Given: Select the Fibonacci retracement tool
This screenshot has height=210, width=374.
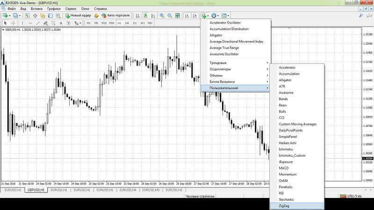Looking at the screenshot, I should pyautogui.click(x=53, y=23).
